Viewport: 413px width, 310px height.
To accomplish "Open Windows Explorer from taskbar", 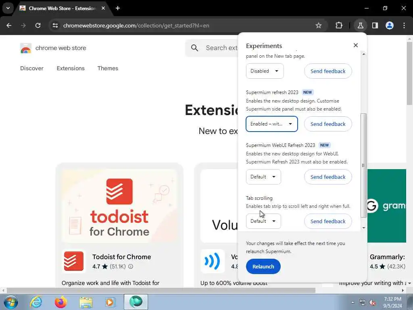I will (86, 302).
